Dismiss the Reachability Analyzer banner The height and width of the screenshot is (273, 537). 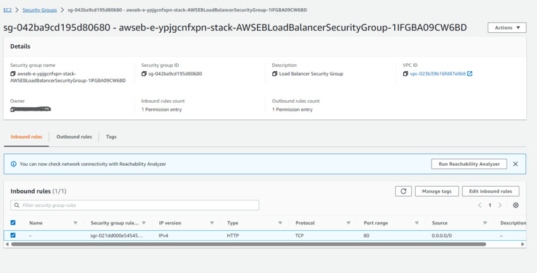pyautogui.click(x=516, y=164)
